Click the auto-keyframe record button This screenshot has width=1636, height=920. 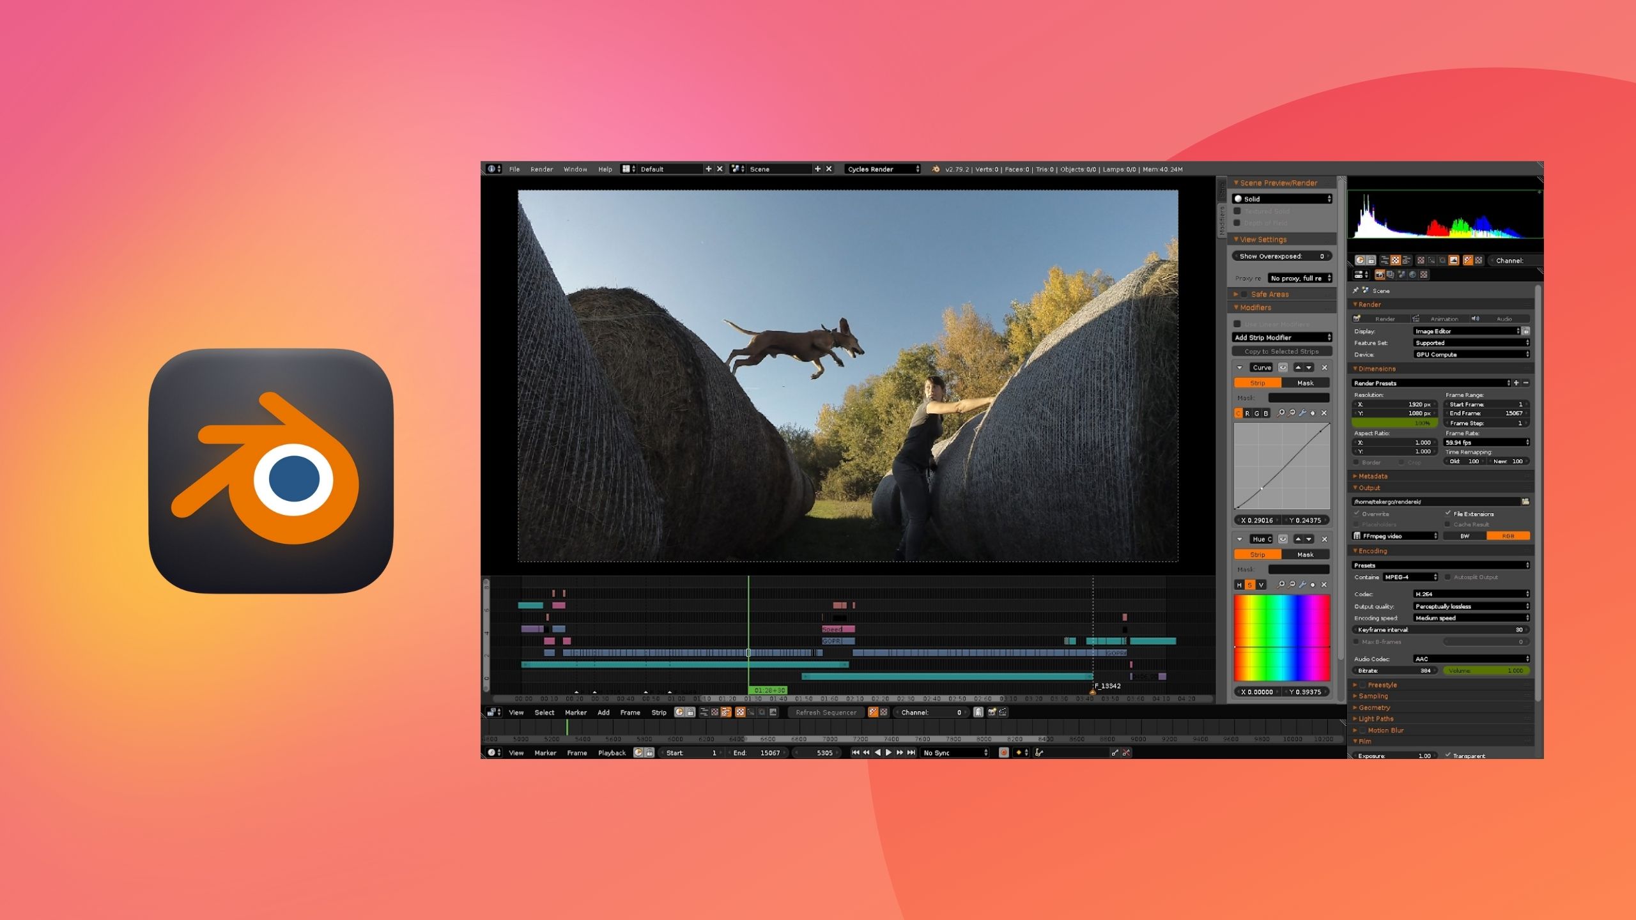click(1003, 753)
